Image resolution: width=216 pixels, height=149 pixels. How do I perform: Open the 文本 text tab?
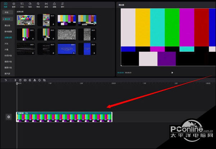tap(22, 5)
